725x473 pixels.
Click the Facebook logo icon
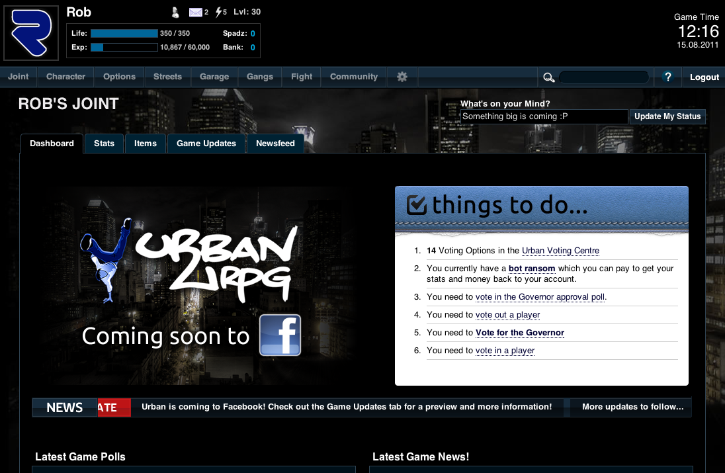tap(280, 335)
